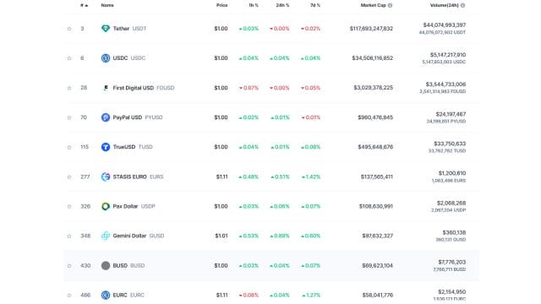Sort by the 7d % column header
Viewport: 541px width, 304px height.
[x=315, y=6]
